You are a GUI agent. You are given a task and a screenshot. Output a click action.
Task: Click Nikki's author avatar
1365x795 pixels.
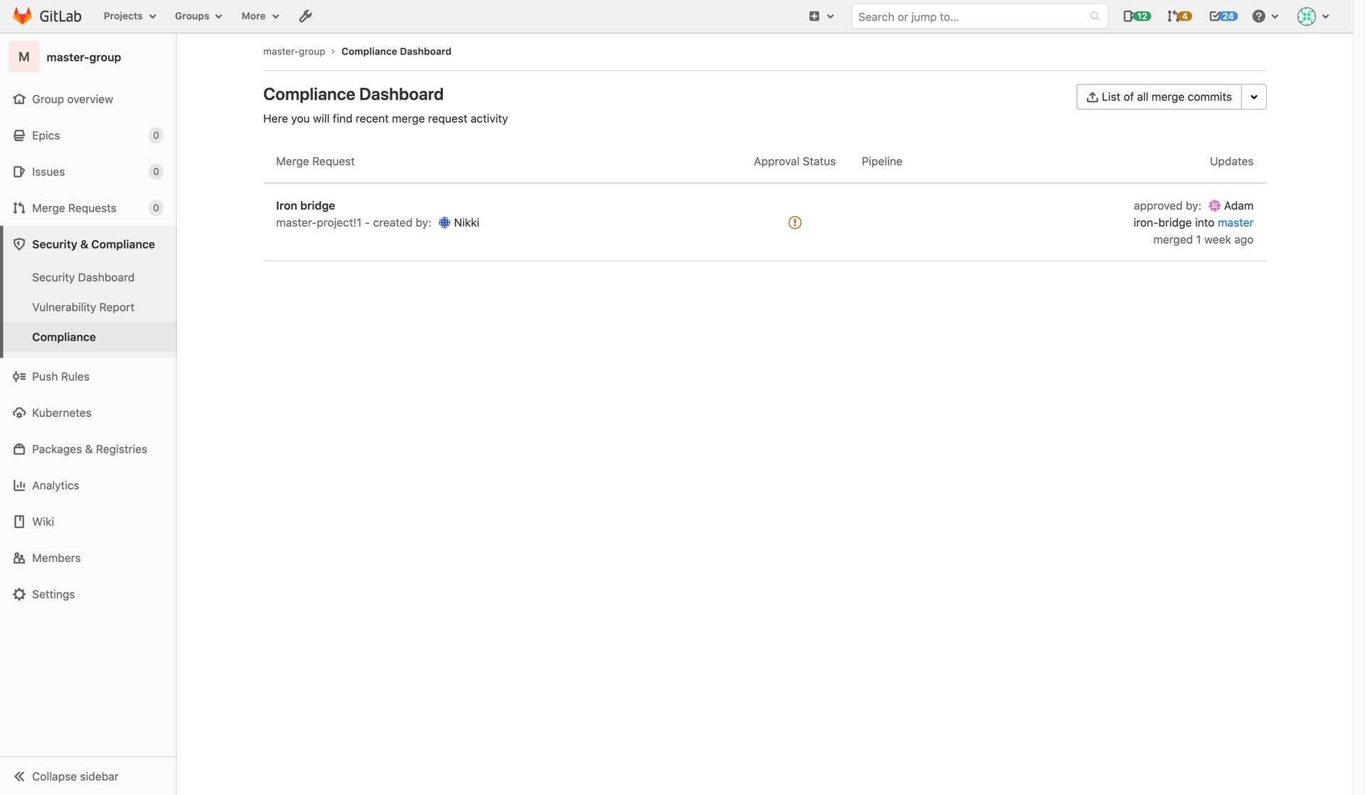tap(444, 222)
